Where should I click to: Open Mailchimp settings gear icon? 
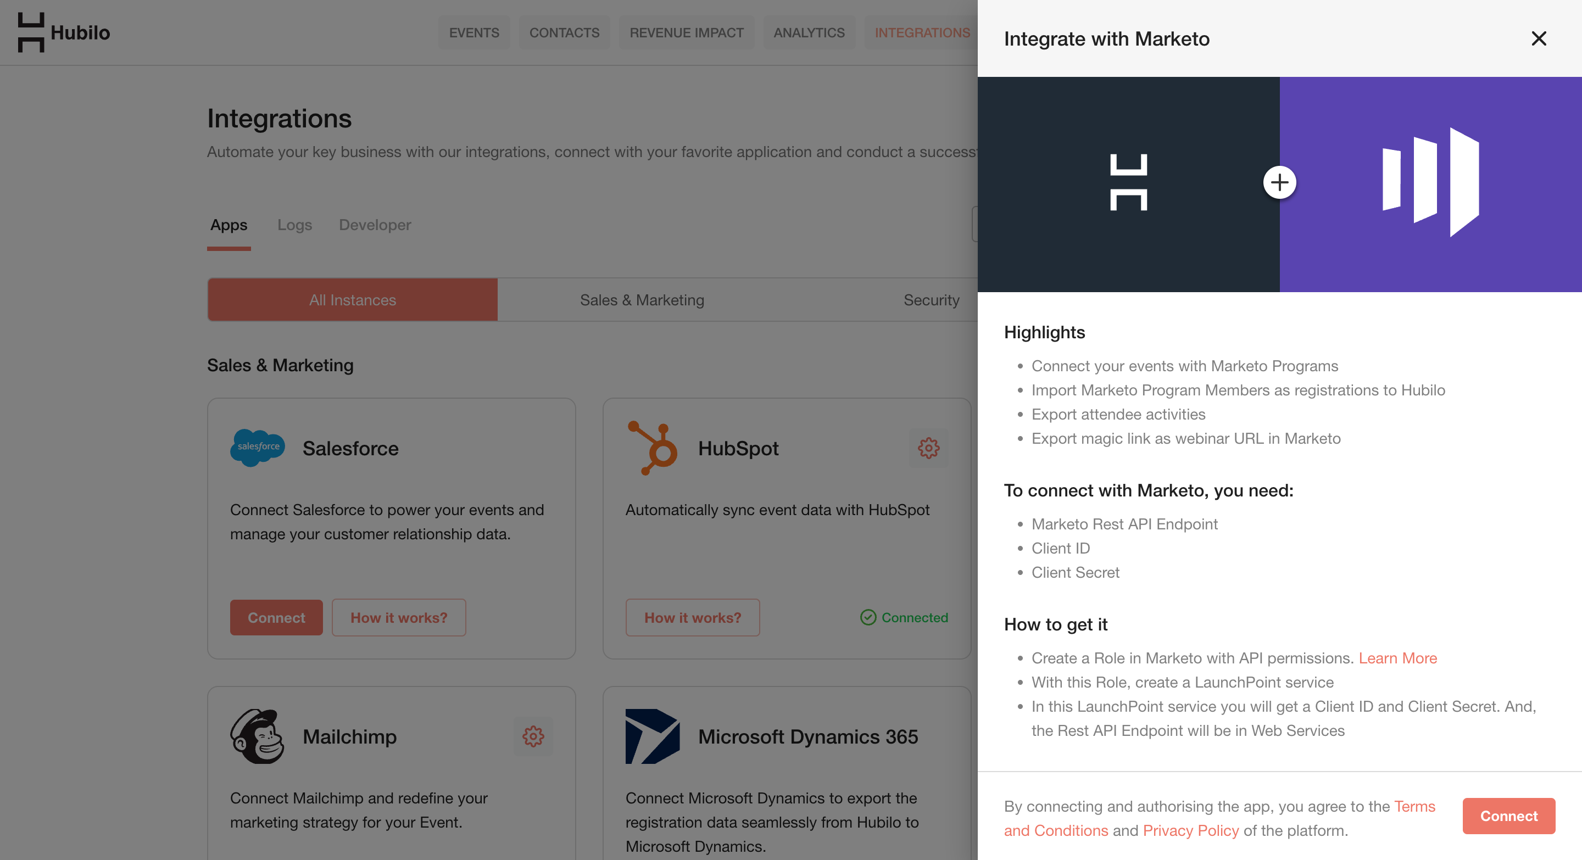click(x=532, y=736)
